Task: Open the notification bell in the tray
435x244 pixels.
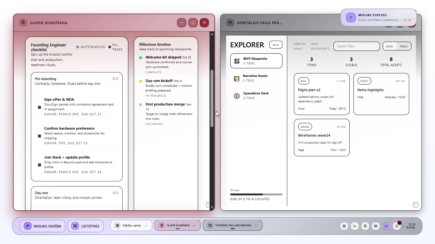Action: click(396, 226)
